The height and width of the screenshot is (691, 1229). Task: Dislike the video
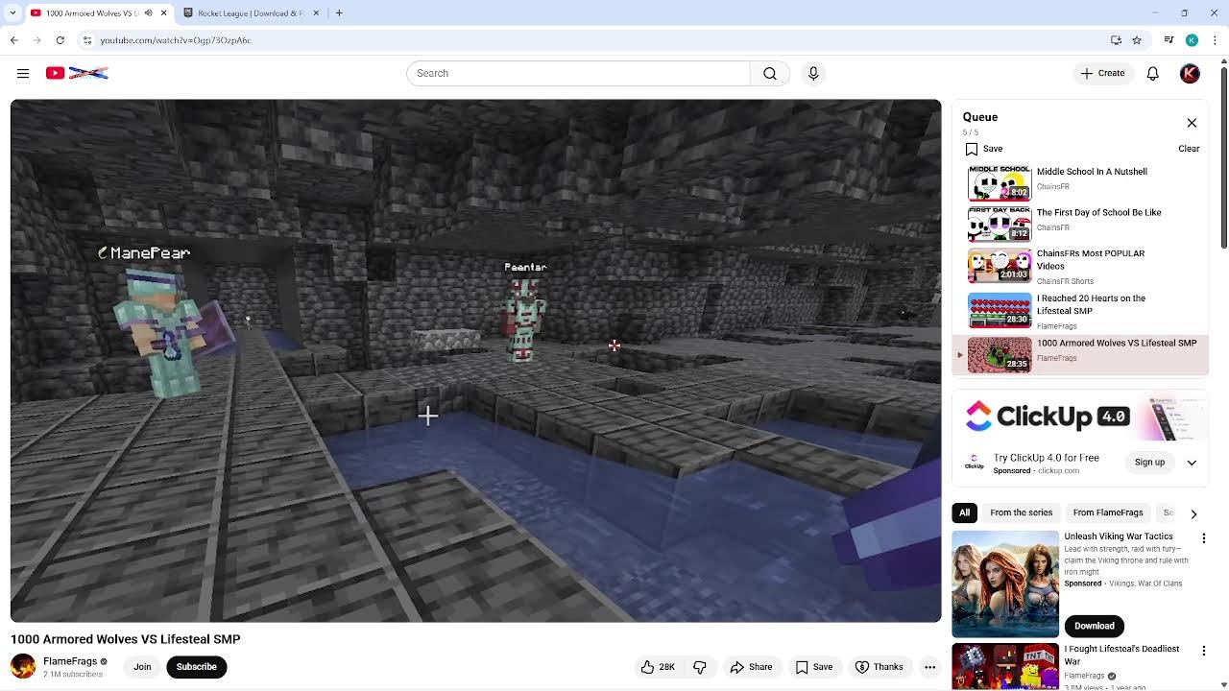click(700, 667)
